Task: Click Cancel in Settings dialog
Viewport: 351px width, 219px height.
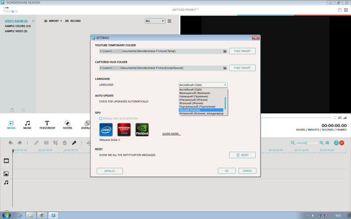Action: click(247, 171)
